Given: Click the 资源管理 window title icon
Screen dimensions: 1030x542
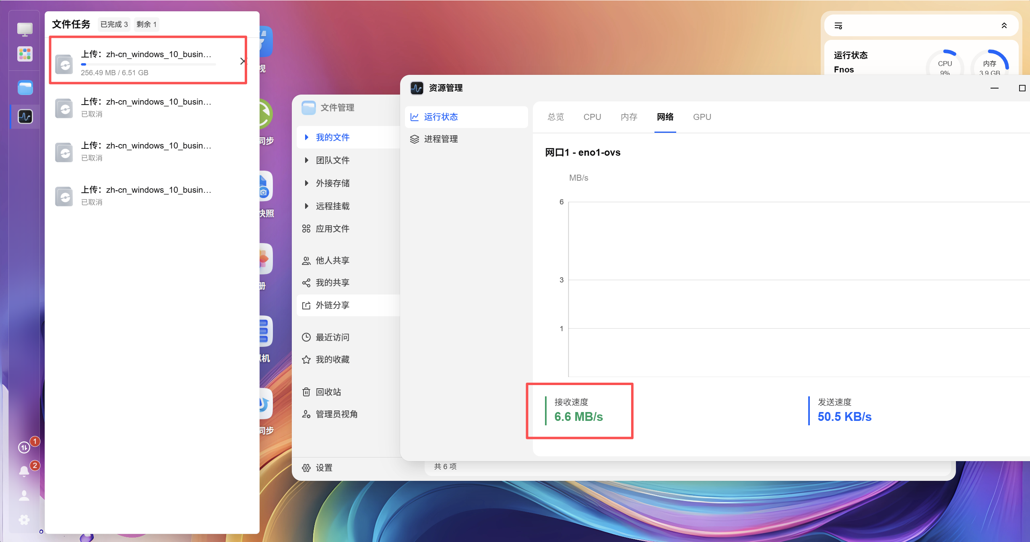Looking at the screenshot, I should [417, 88].
